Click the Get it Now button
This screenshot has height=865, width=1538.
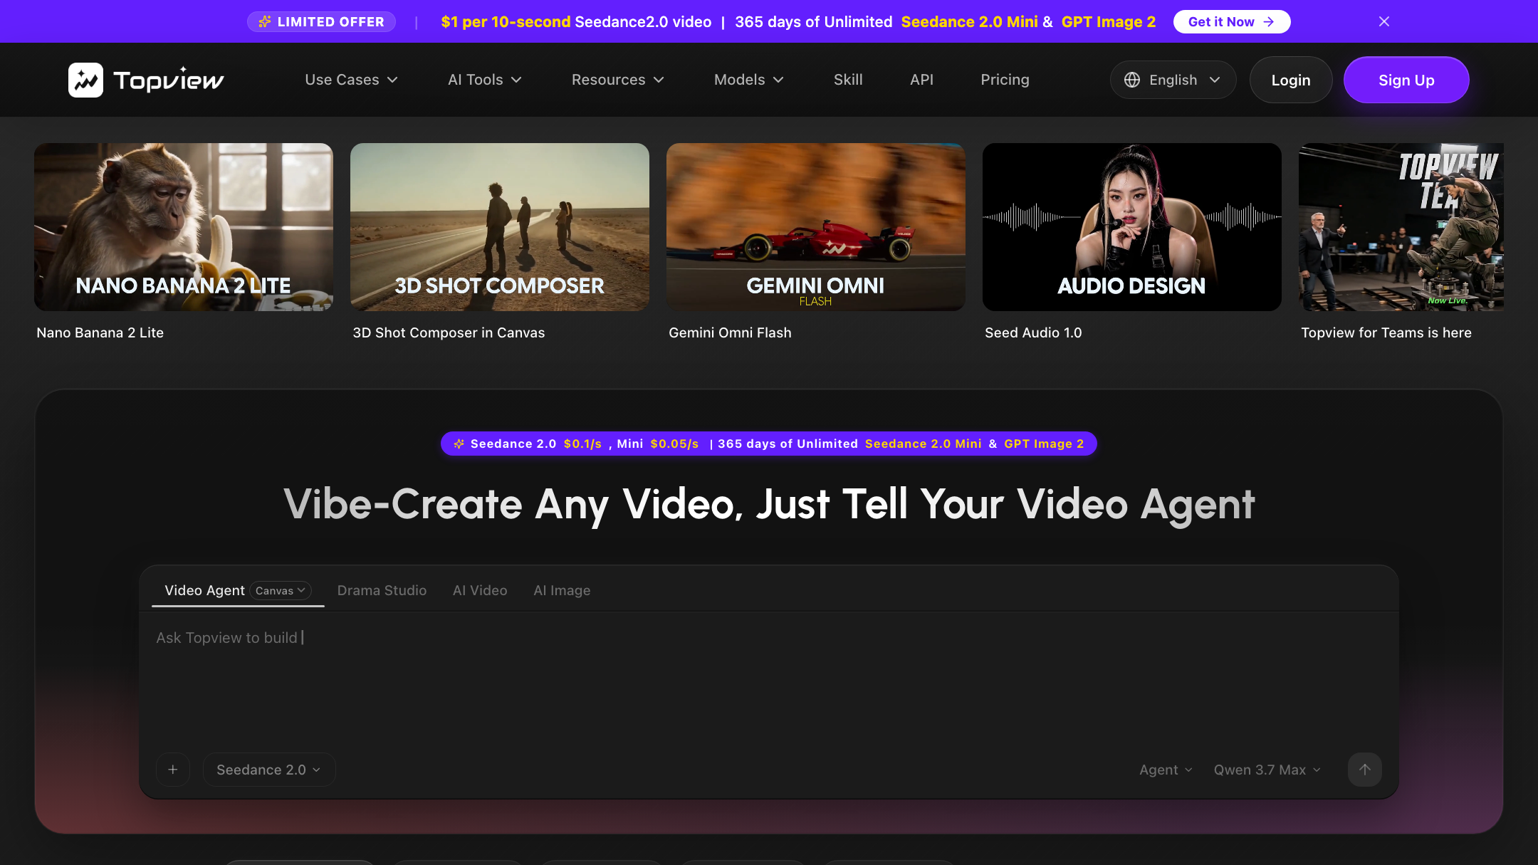pyautogui.click(x=1231, y=21)
